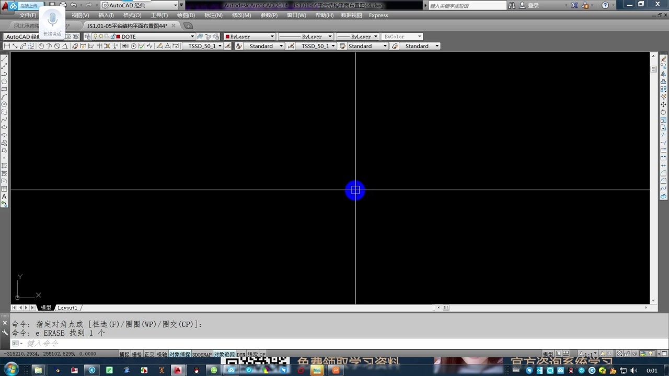Click the Layer Previous icon
Viewport: 669px width, 376px height.
pos(208,37)
